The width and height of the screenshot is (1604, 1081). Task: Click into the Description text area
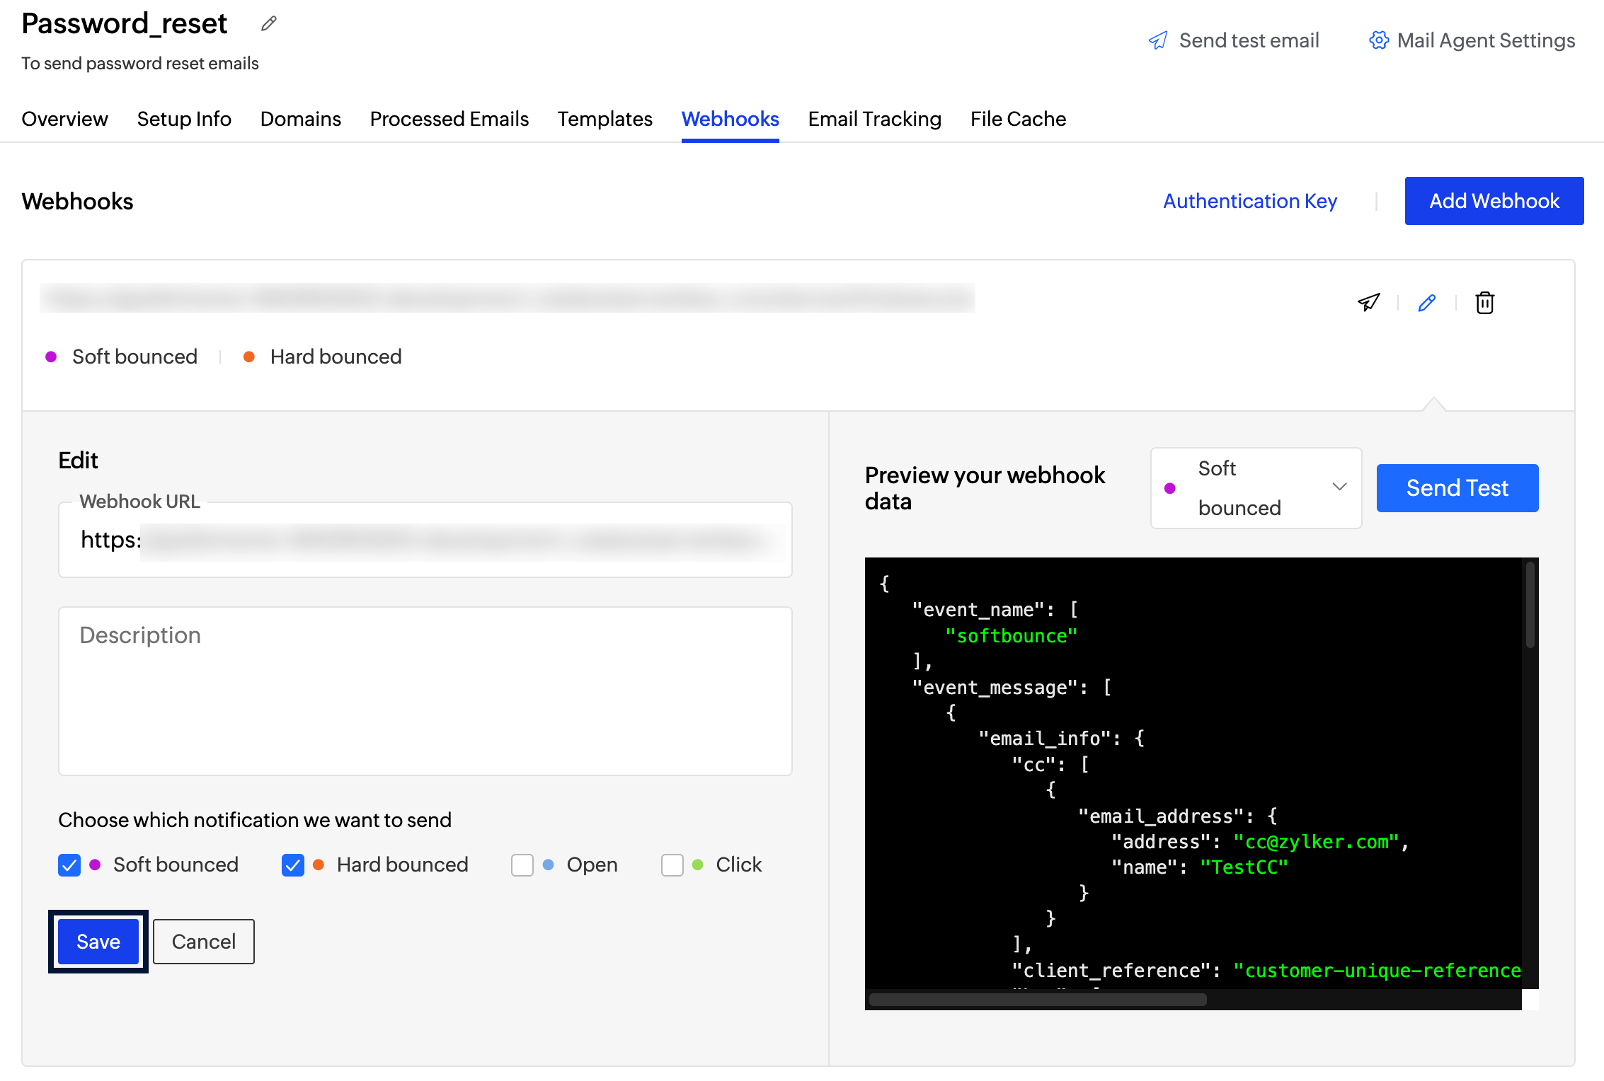(425, 690)
